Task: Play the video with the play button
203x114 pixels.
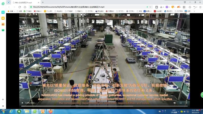Action: (x=22, y=103)
